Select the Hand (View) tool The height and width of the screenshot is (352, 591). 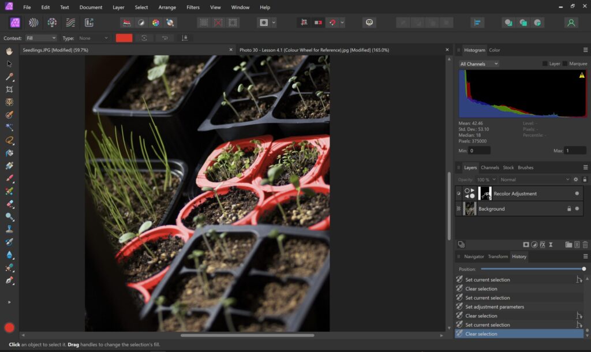coord(9,51)
